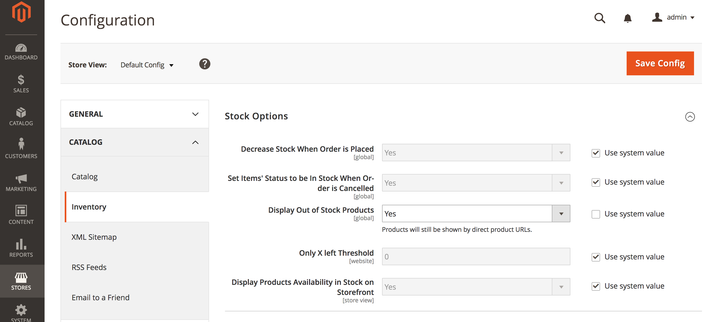This screenshot has height=322, width=711.
Task: Click the search magnifier icon
Action: pyautogui.click(x=600, y=18)
